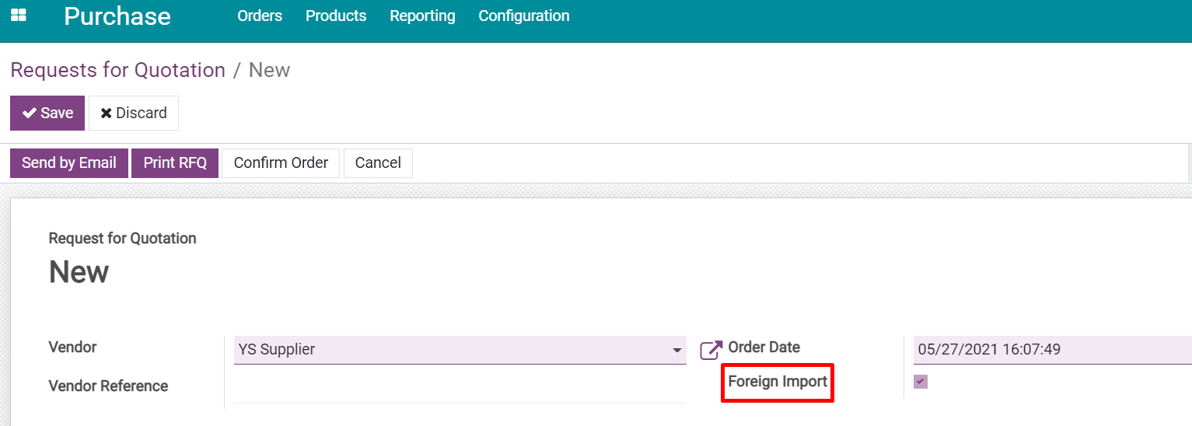Open the Orders menu
The height and width of the screenshot is (426, 1192).
[260, 16]
